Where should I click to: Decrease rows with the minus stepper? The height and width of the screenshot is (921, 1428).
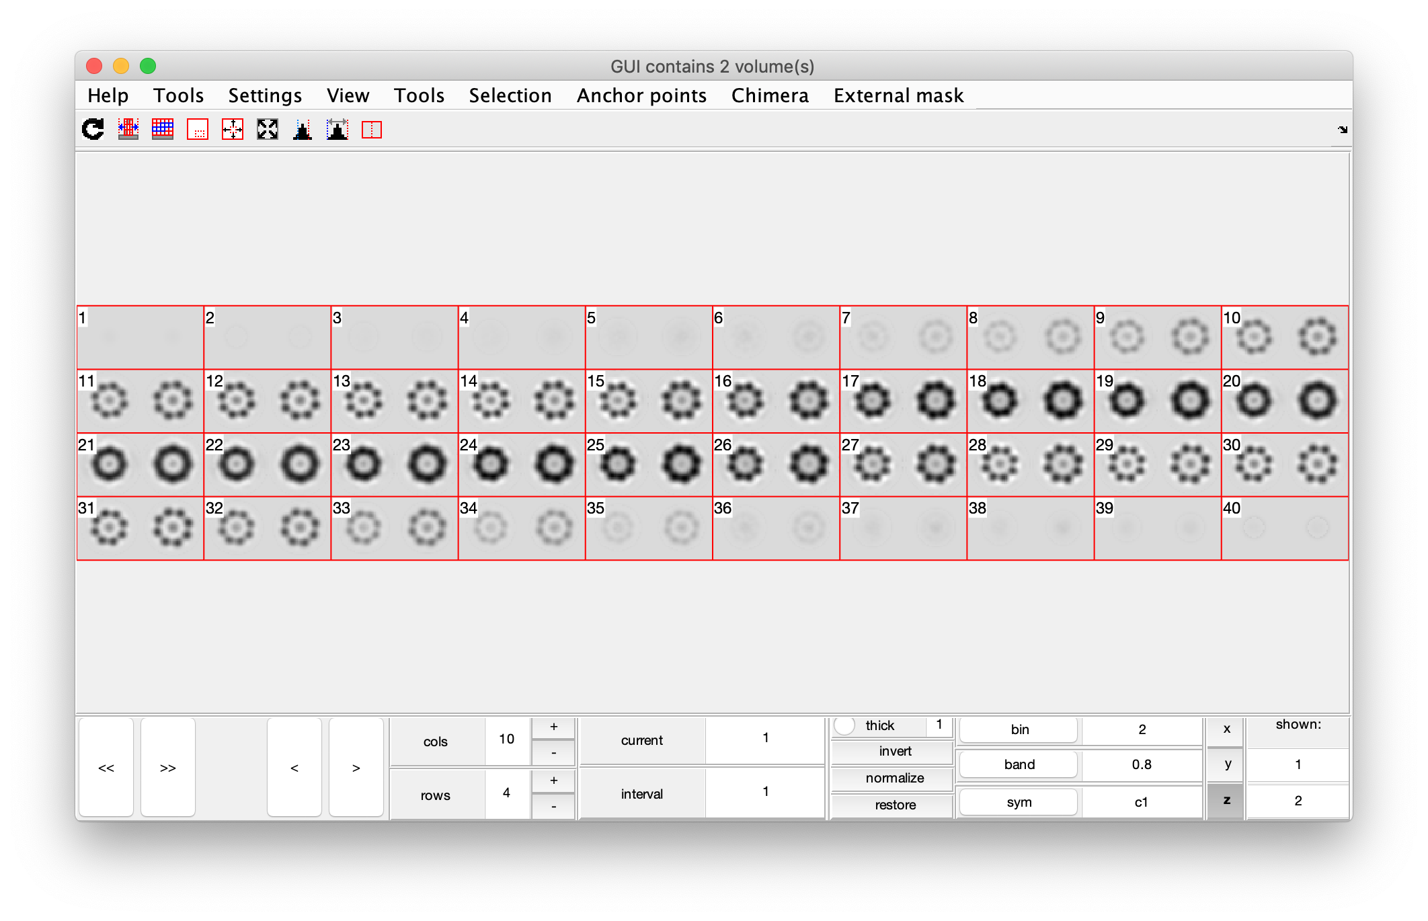point(553,806)
